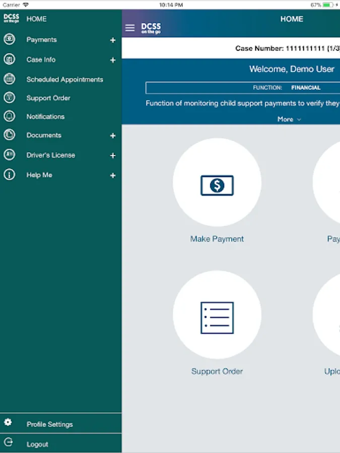Image resolution: width=340 pixels, height=453 pixels.
Task: Click the Documents sidebar icon
Action: pyautogui.click(x=9, y=134)
